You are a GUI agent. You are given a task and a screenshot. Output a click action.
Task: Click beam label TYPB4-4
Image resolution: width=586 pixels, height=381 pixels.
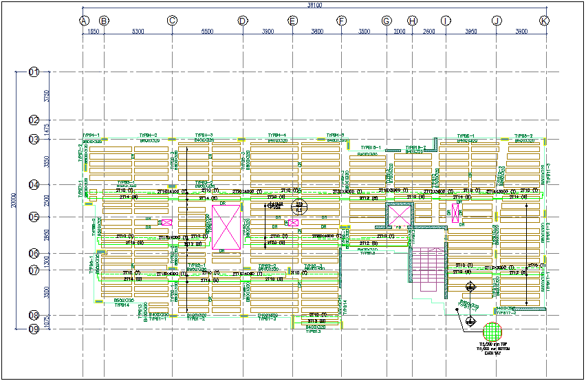[x=277, y=135]
